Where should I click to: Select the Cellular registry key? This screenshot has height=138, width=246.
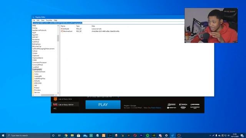click(x=35, y=51)
